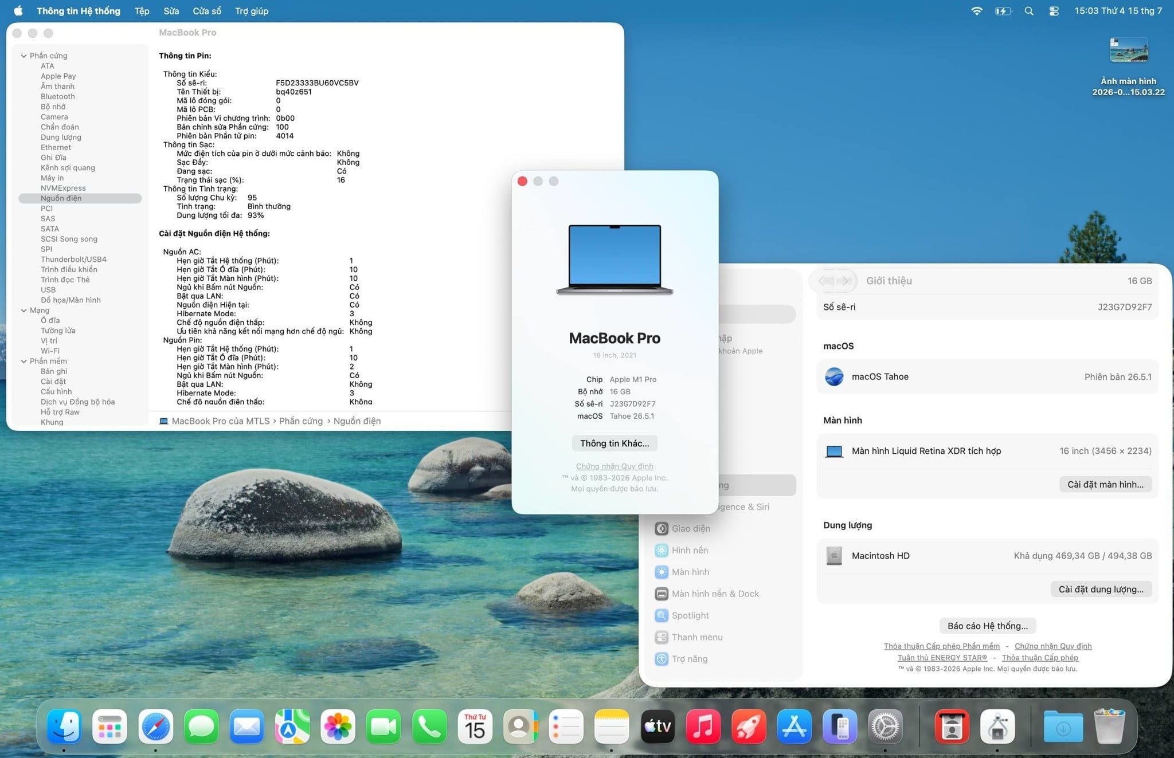Open the Mail app in the Dock
Viewport: 1174px width, 758px height.
click(x=246, y=726)
